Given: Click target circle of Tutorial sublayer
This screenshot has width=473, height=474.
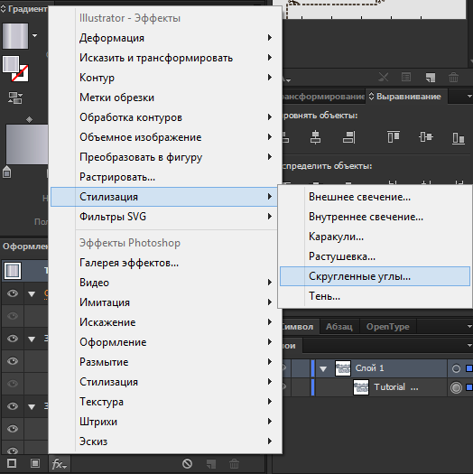Looking at the screenshot, I should click(x=456, y=387).
